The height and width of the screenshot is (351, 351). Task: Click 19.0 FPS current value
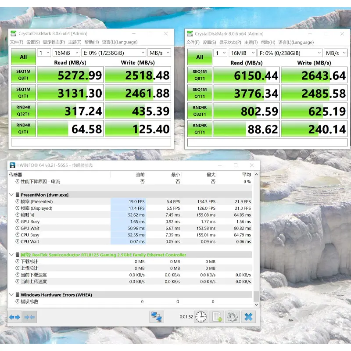[x=136, y=201]
